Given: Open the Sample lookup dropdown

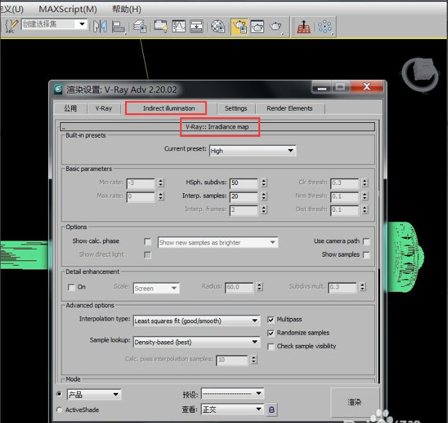Looking at the screenshot, I should [197, 342].
